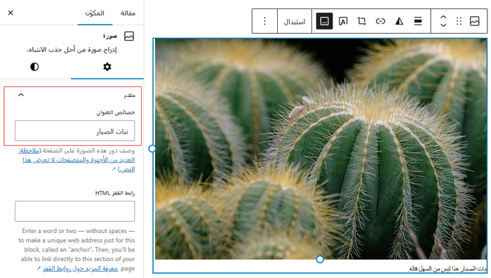Viewport: 491px width, 278px height.
Task: Click the image block type icon in toolbar
Action: (474, 21)
